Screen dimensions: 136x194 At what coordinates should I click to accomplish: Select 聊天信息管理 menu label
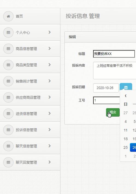point(26,146)
